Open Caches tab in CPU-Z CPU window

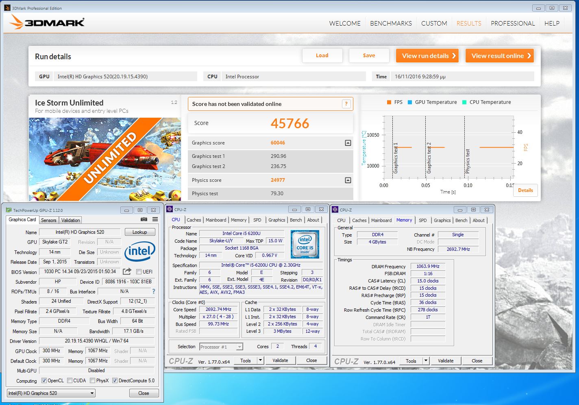(194, 220)
